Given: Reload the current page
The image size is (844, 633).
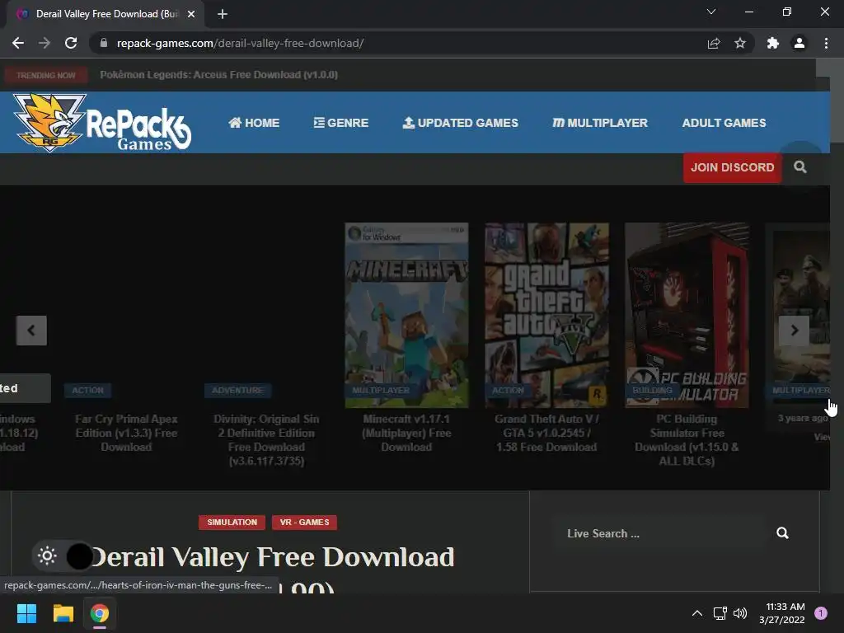Looking at the screenshot, I should pyautogui.click(x=71, y=43).
